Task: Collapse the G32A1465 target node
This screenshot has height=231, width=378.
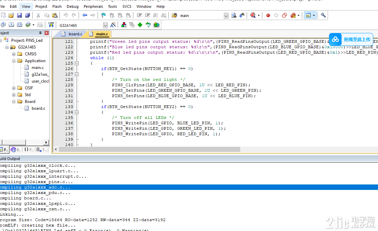Action: [7, 47]
